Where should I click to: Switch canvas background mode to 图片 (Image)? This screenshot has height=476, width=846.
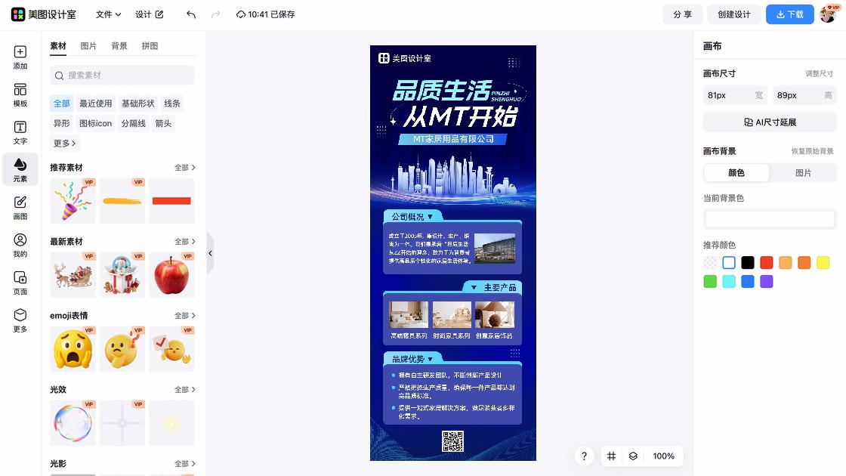pyautogui.click(x=803, y=172)
